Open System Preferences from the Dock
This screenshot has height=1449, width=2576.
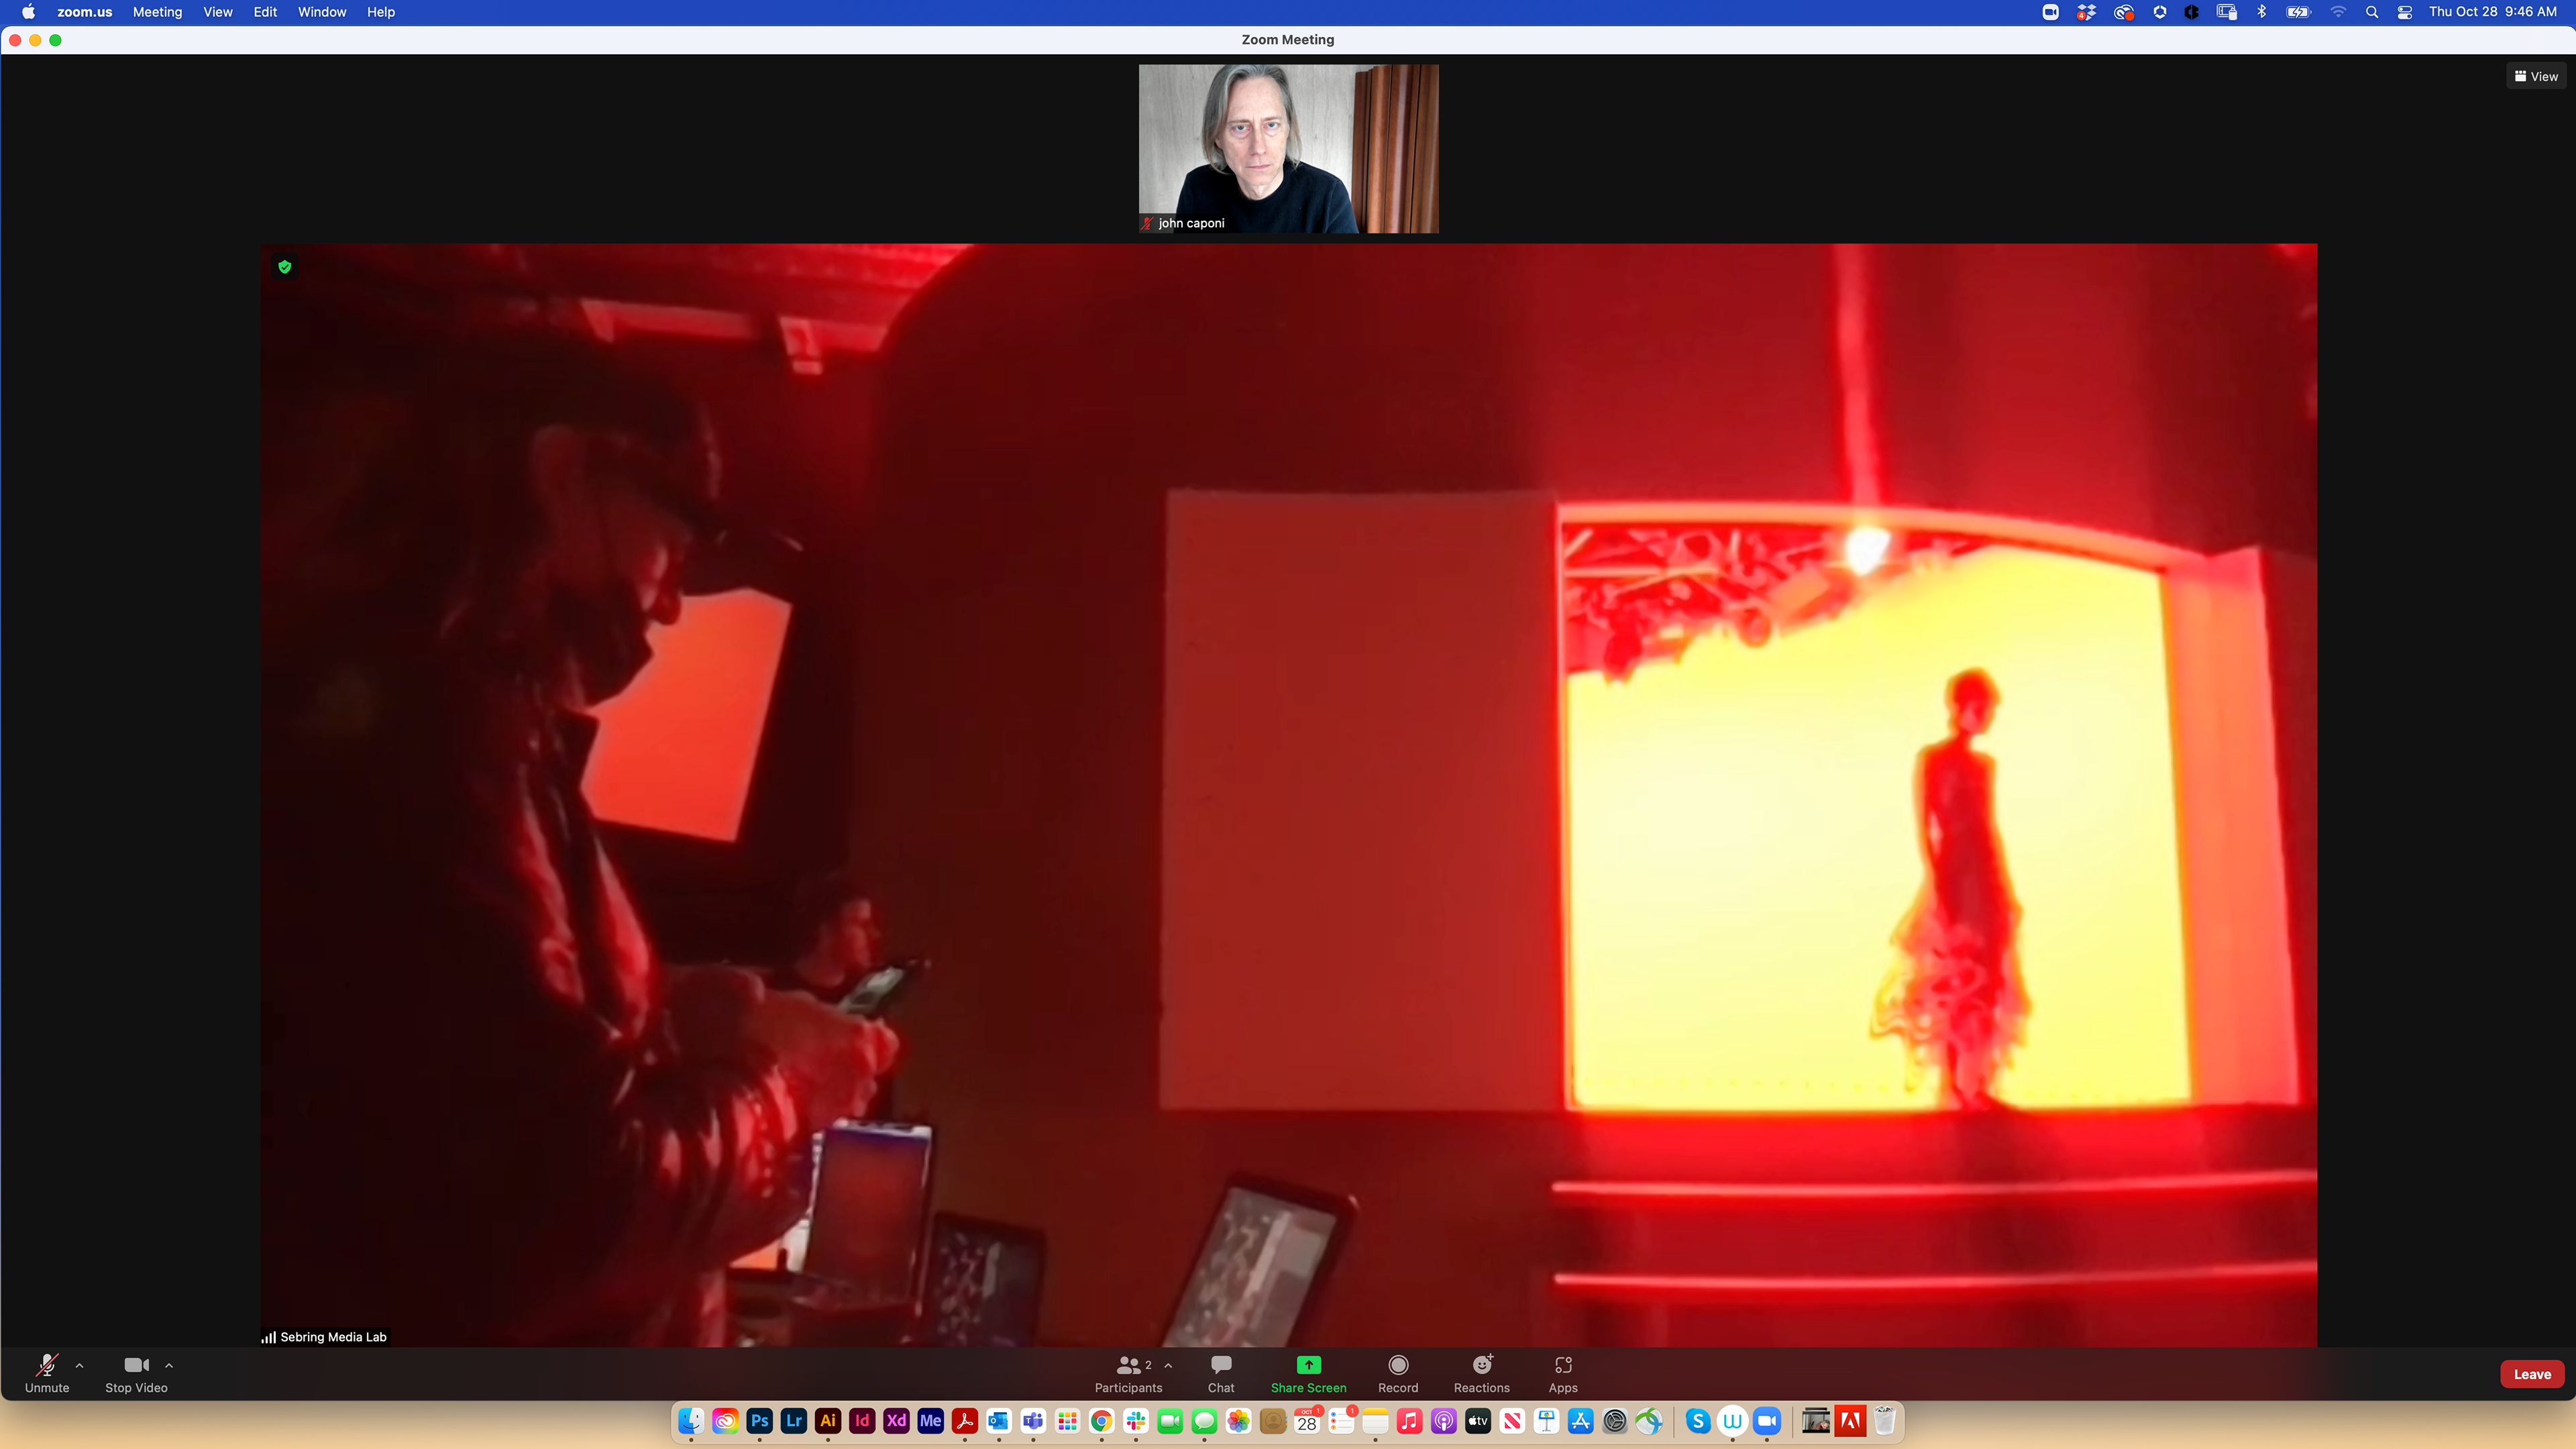[1615, 1420]
